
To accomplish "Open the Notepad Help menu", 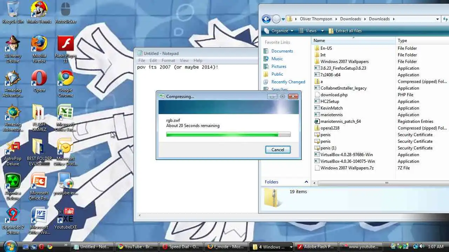I will click(x=198, y=61).
